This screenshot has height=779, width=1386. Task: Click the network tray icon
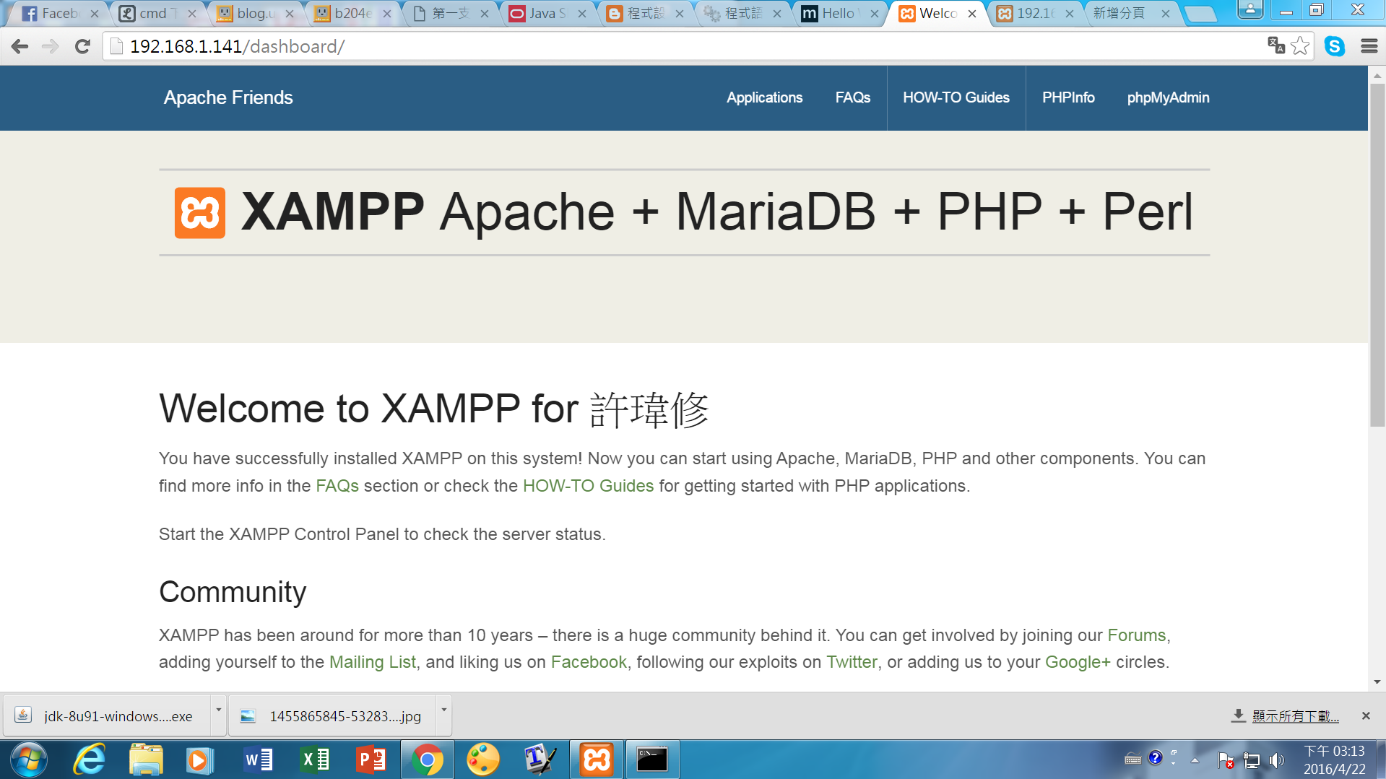(x=1252, y=760)
